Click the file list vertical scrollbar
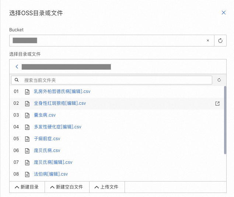The image size is (234, 197). tap(225, 120)
